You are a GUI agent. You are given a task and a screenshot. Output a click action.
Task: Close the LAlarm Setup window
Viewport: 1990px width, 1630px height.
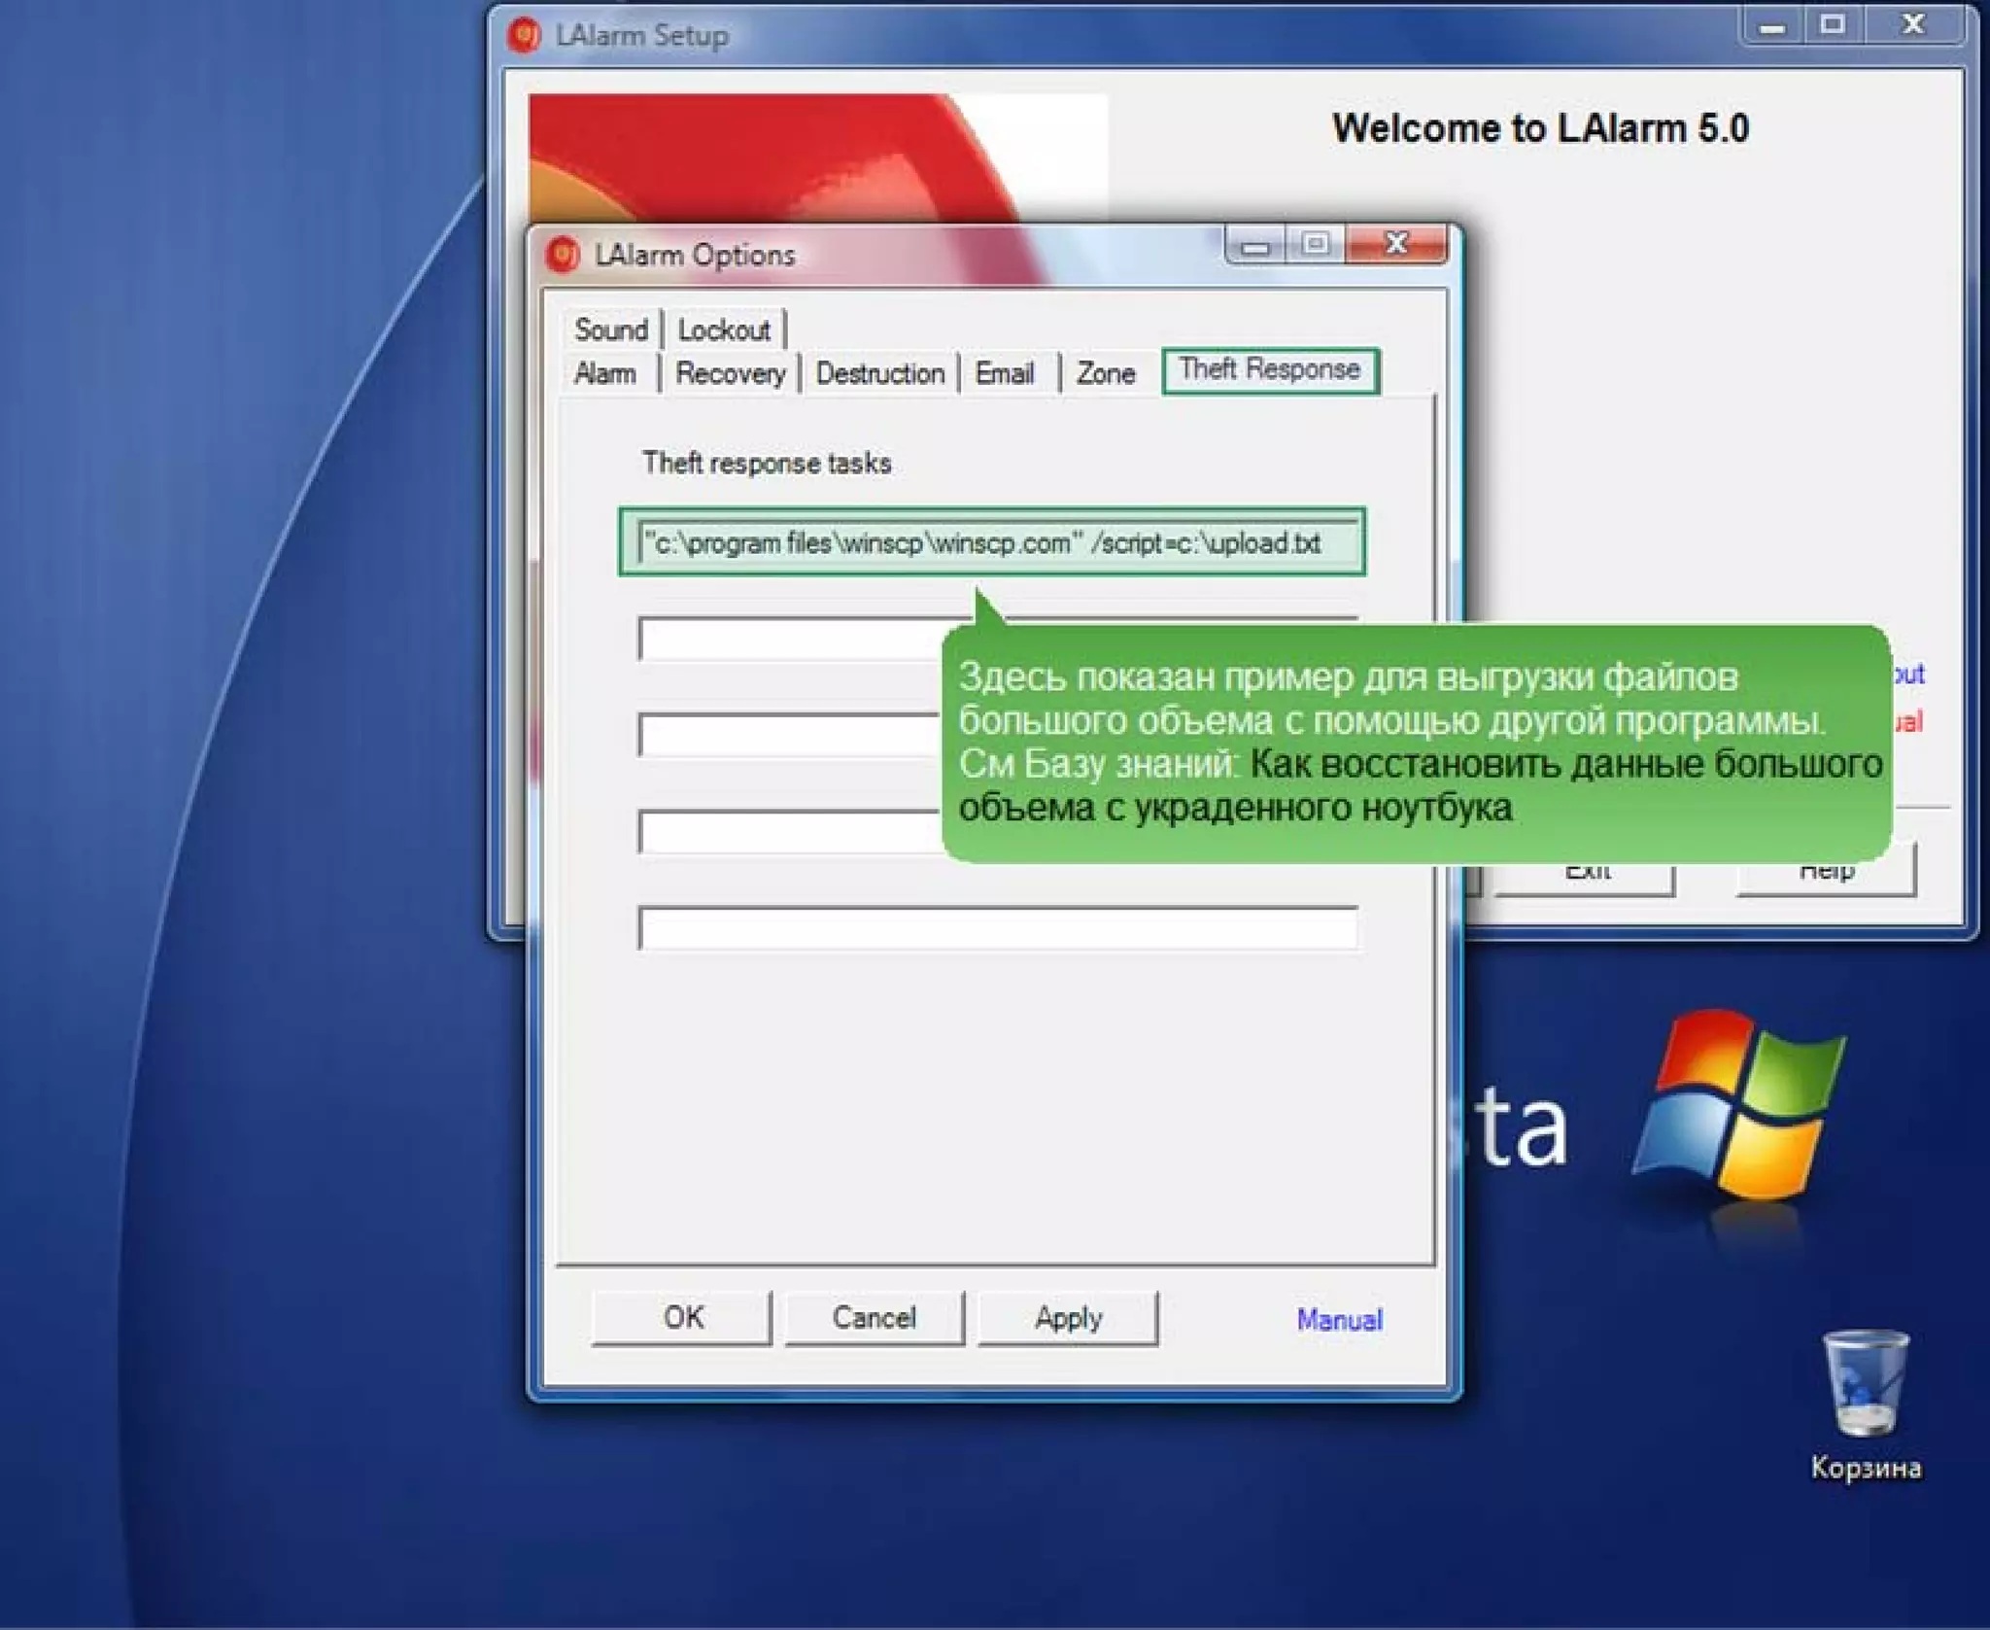[x=1912, y=24]
